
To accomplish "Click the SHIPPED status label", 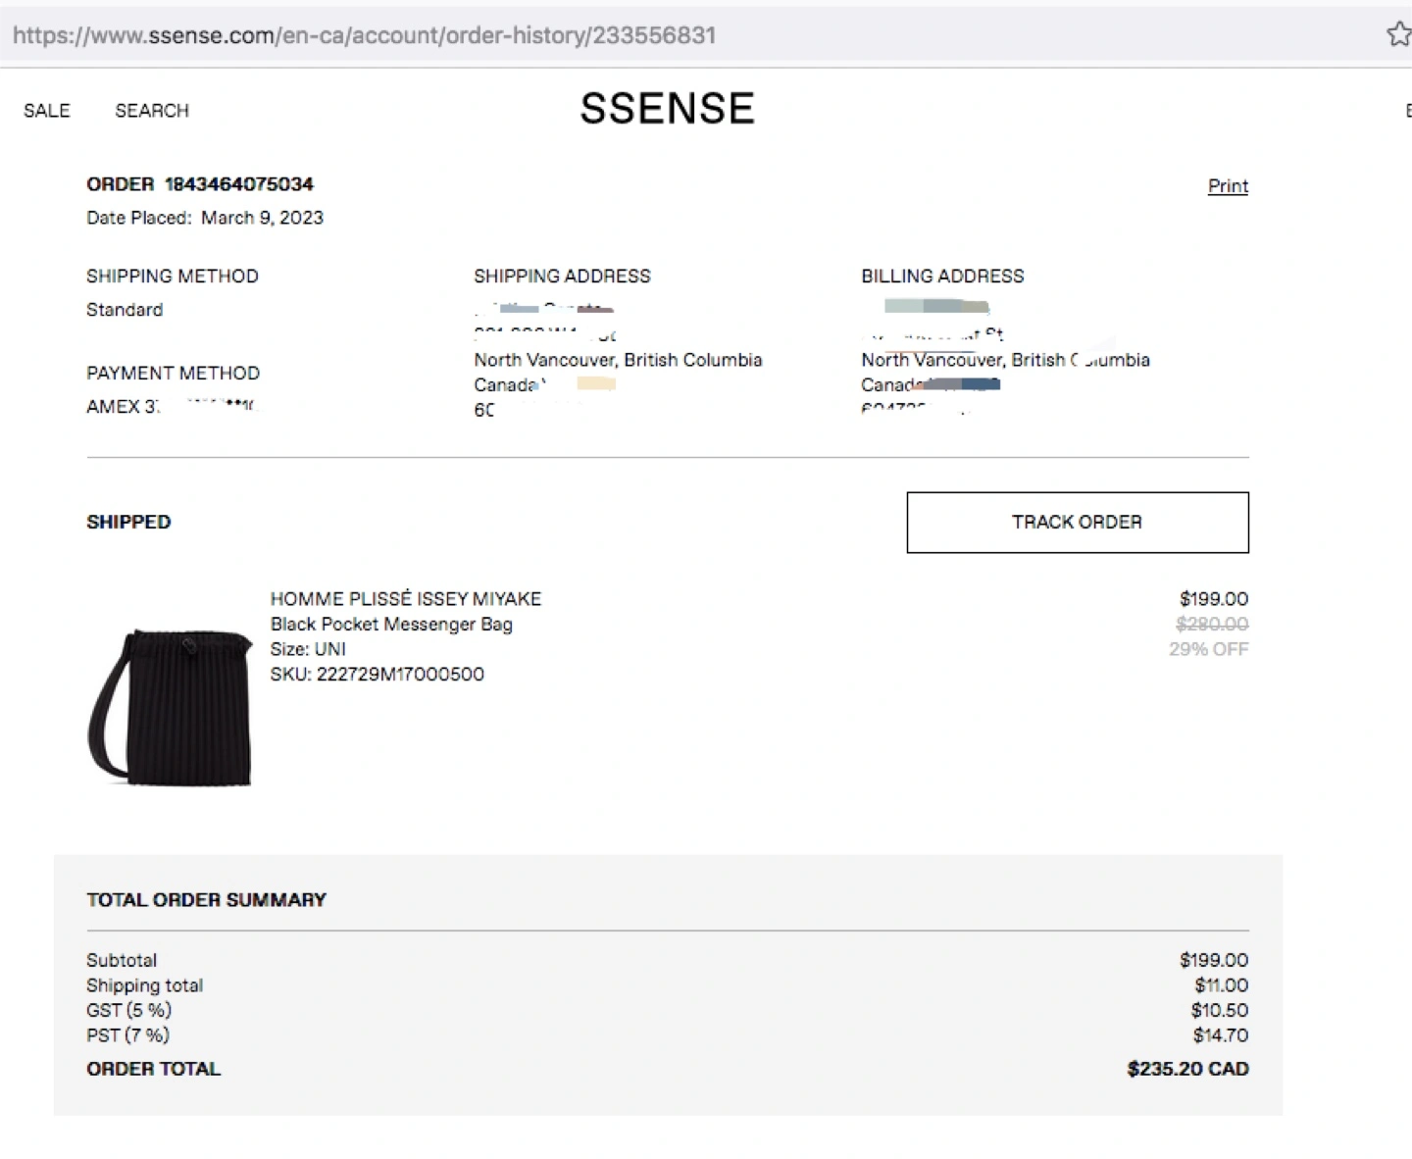I will point(128,523).
